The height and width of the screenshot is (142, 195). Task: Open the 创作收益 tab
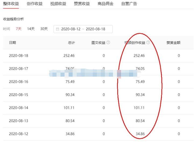(x=35, y=4)
